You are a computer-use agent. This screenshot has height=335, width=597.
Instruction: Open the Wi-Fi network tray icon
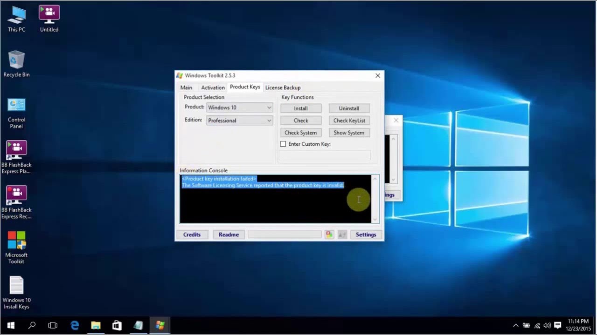[x=537, y=326]
